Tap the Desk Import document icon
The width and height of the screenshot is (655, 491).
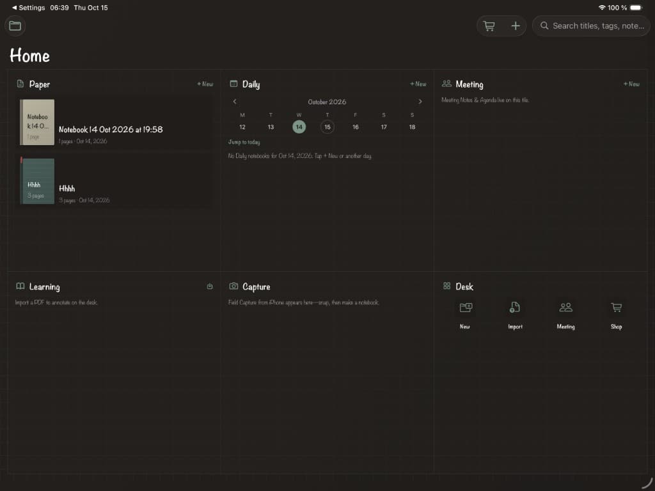point(515,308)
